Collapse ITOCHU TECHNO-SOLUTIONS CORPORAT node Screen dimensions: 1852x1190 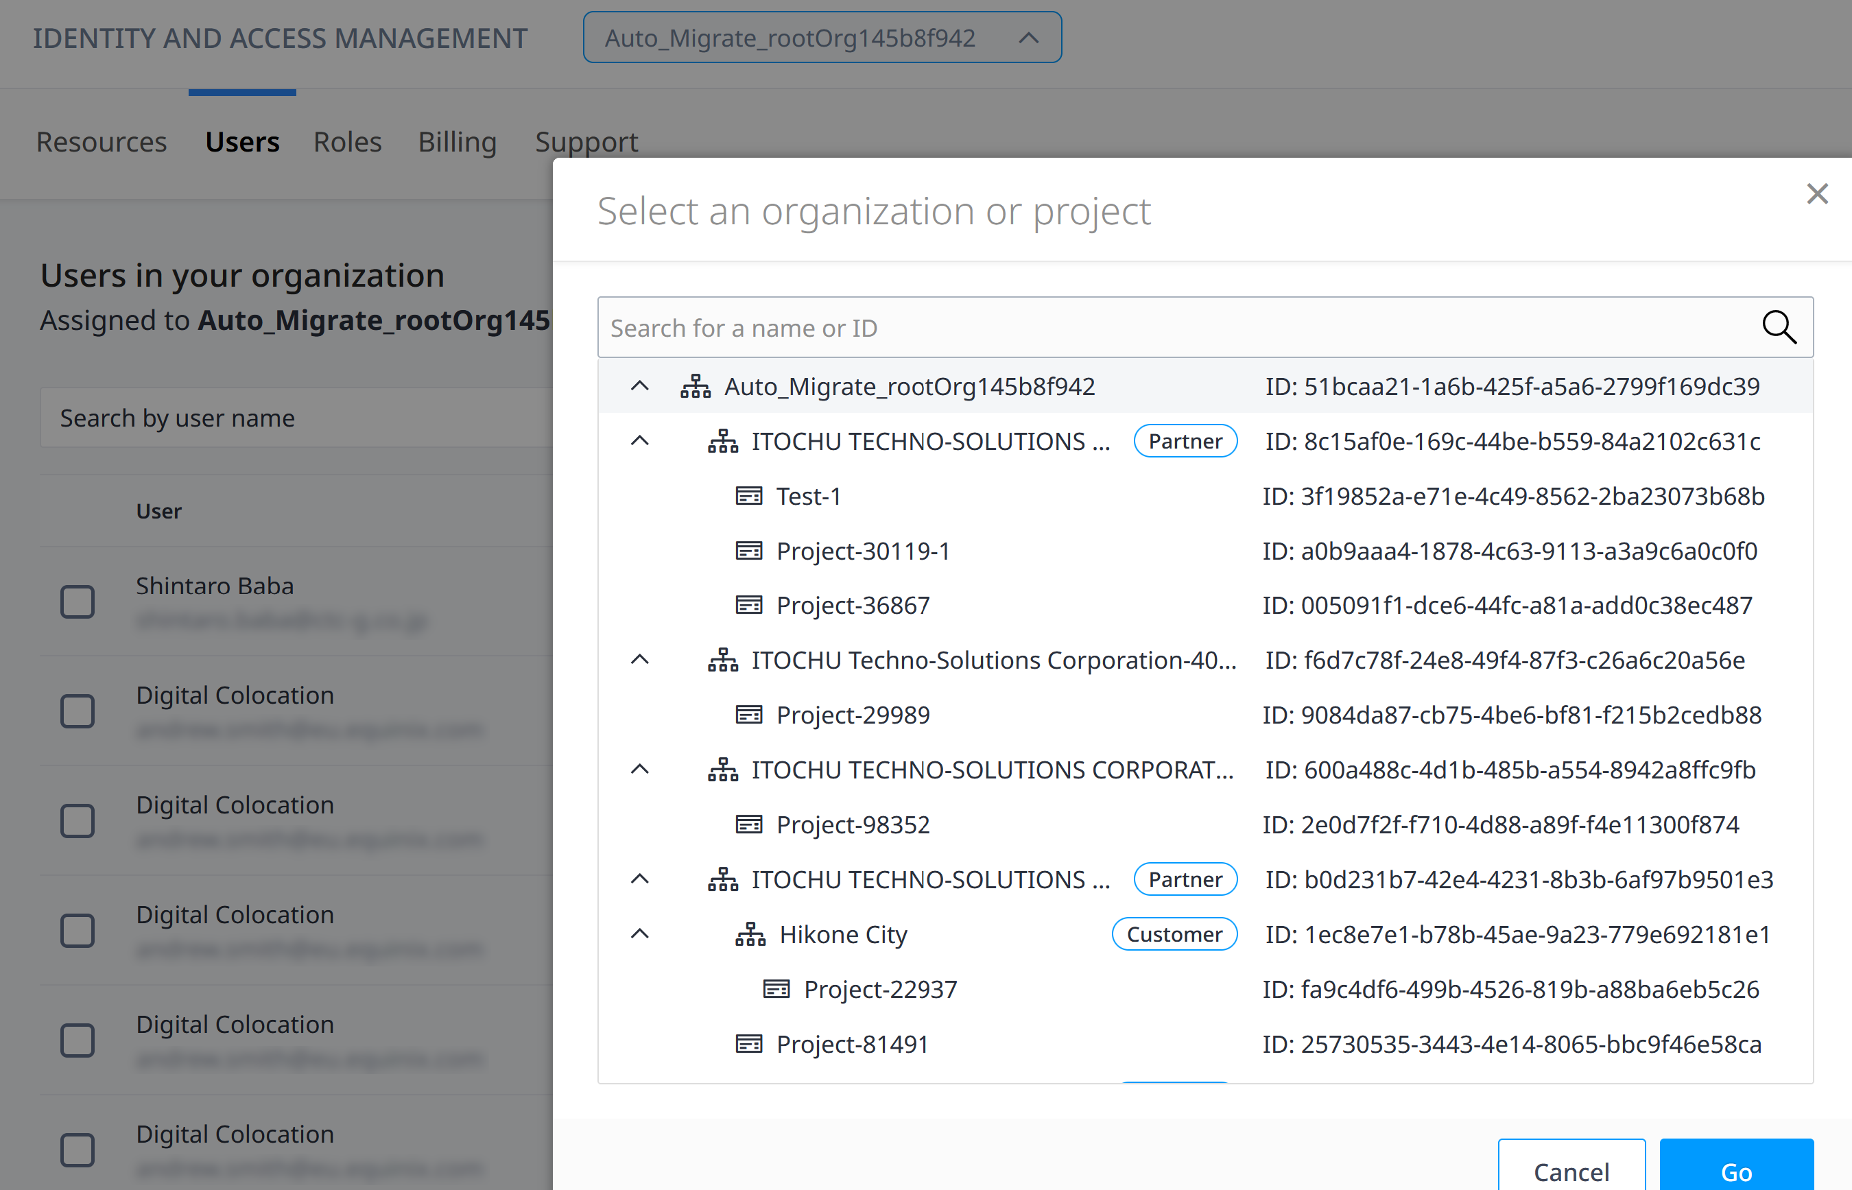(640, 769)
